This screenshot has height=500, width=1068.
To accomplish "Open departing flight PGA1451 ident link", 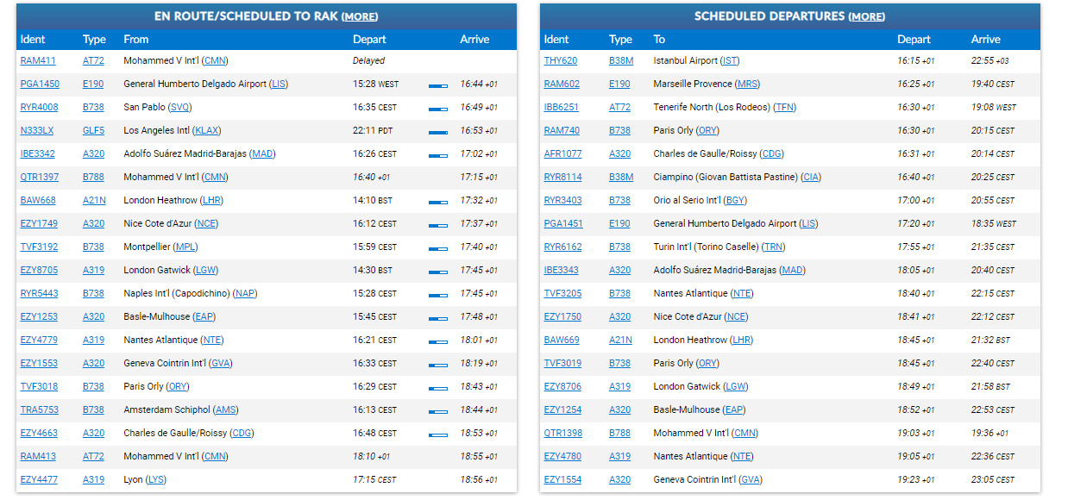I will (x=564, y=224).
